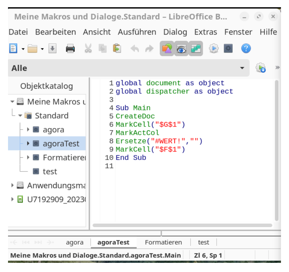Screen dimensions: 289x272
Task: Click line 5 CreateDoc in editor
Action: tap(135, 116)
